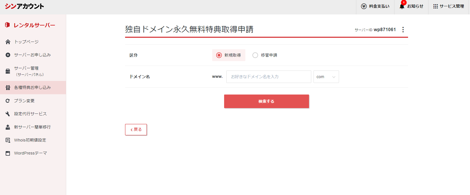Viewport: 470px width, 195px height.
Task: Click the domain name input field
Action: pos(269,77)
